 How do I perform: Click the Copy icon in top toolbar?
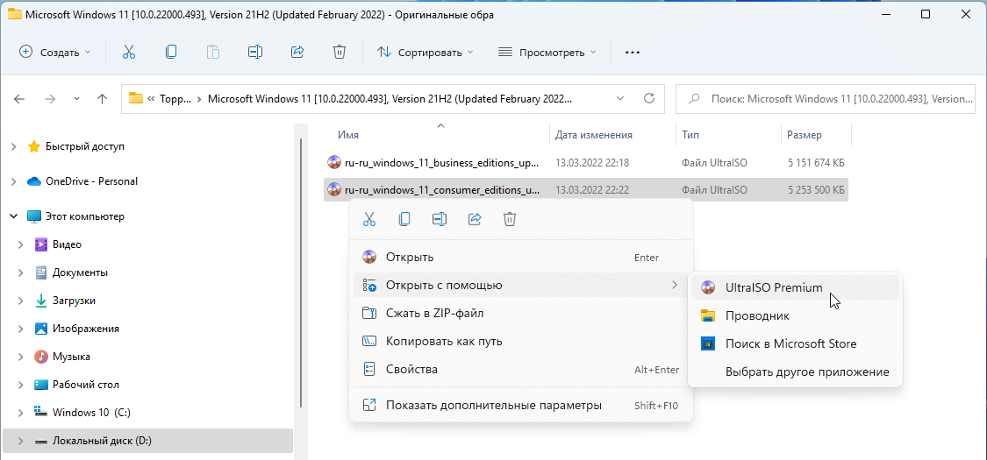pyautogui.click(x=171, y=53)
